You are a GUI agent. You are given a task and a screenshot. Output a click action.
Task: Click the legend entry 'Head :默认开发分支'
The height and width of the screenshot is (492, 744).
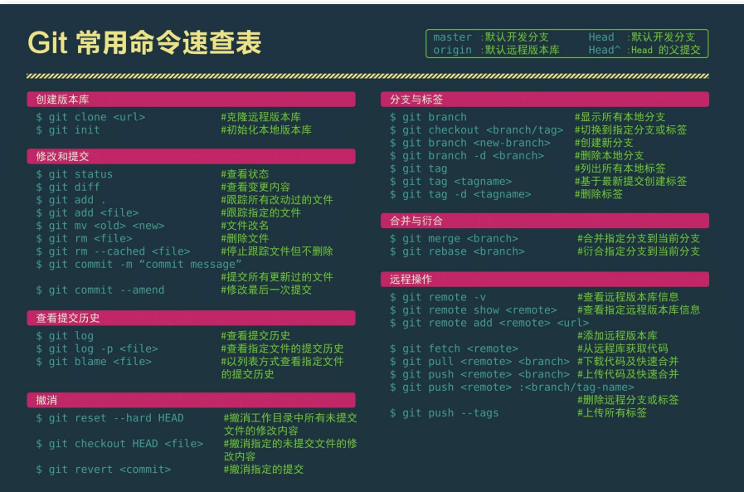642,37
